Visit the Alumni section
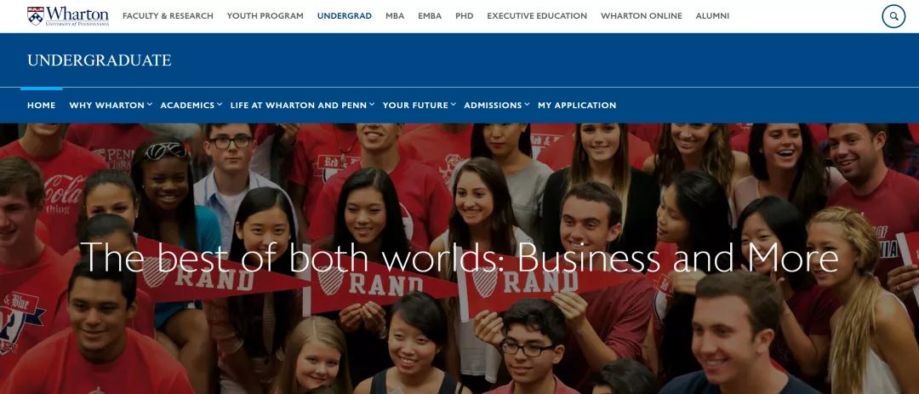 click(x=712, y=16)
